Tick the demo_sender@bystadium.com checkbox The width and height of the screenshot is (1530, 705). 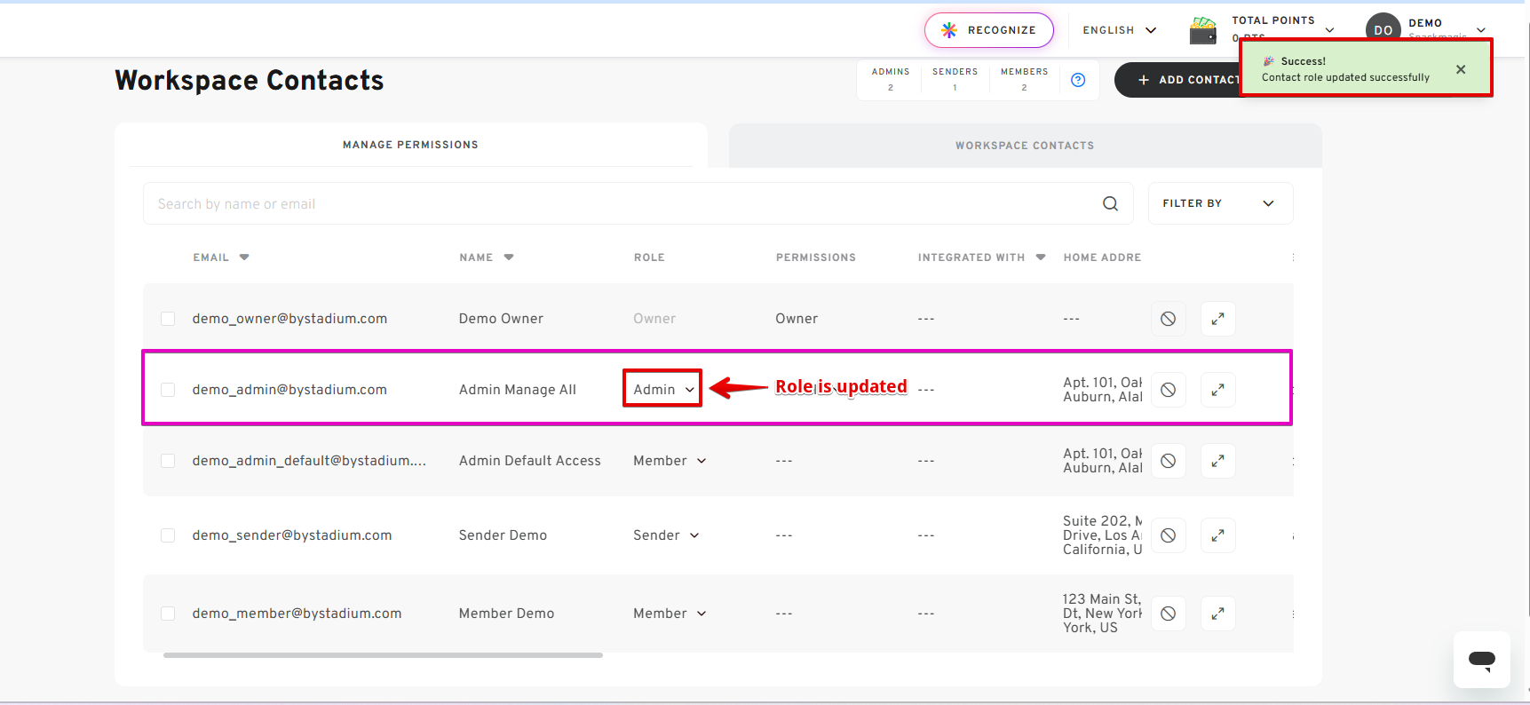(168, 535)
